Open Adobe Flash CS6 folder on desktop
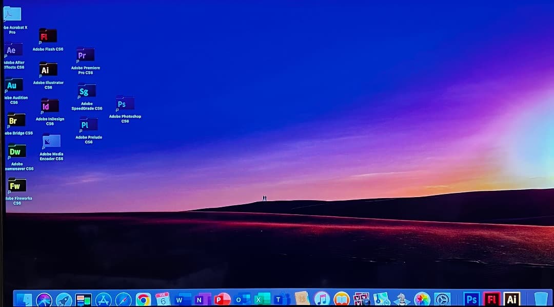The width and height of the screenshot is (554, 307). click(x=48, y=36)
